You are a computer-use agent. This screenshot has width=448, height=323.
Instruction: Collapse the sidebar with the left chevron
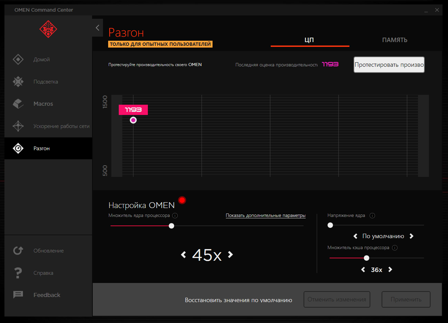point(98,28)
